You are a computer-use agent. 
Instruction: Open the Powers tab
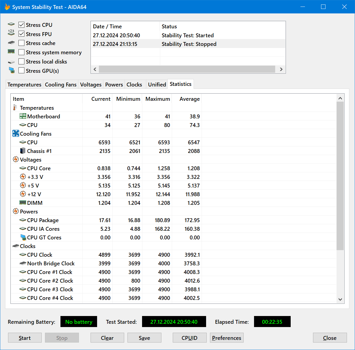(x=114, y=85)
